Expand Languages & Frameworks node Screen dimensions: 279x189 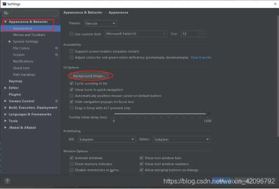(5, 114)
